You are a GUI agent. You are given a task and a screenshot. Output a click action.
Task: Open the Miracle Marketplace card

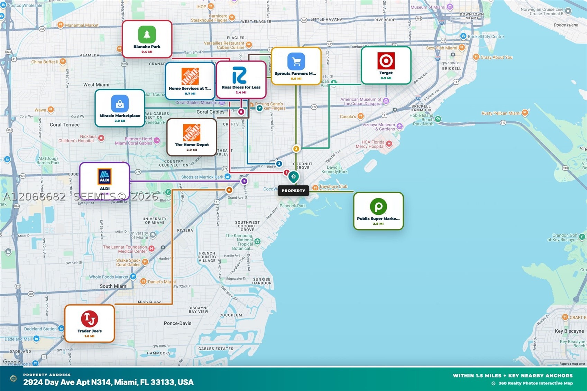click(x=120, y=108)
